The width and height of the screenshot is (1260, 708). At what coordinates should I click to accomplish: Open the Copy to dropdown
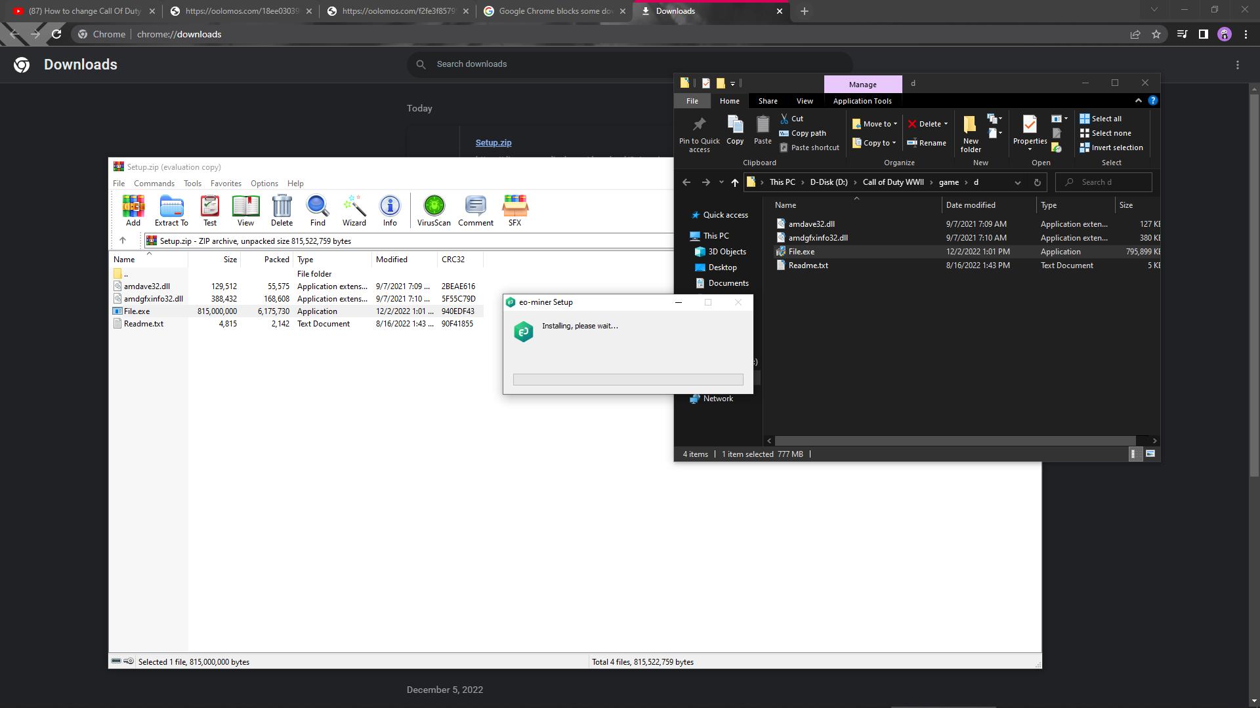875,143
